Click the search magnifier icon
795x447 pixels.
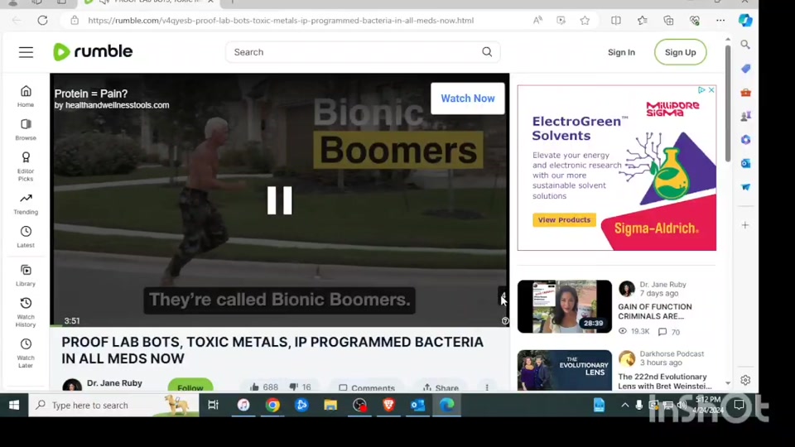pyautogui.click(x=487, y=52)
